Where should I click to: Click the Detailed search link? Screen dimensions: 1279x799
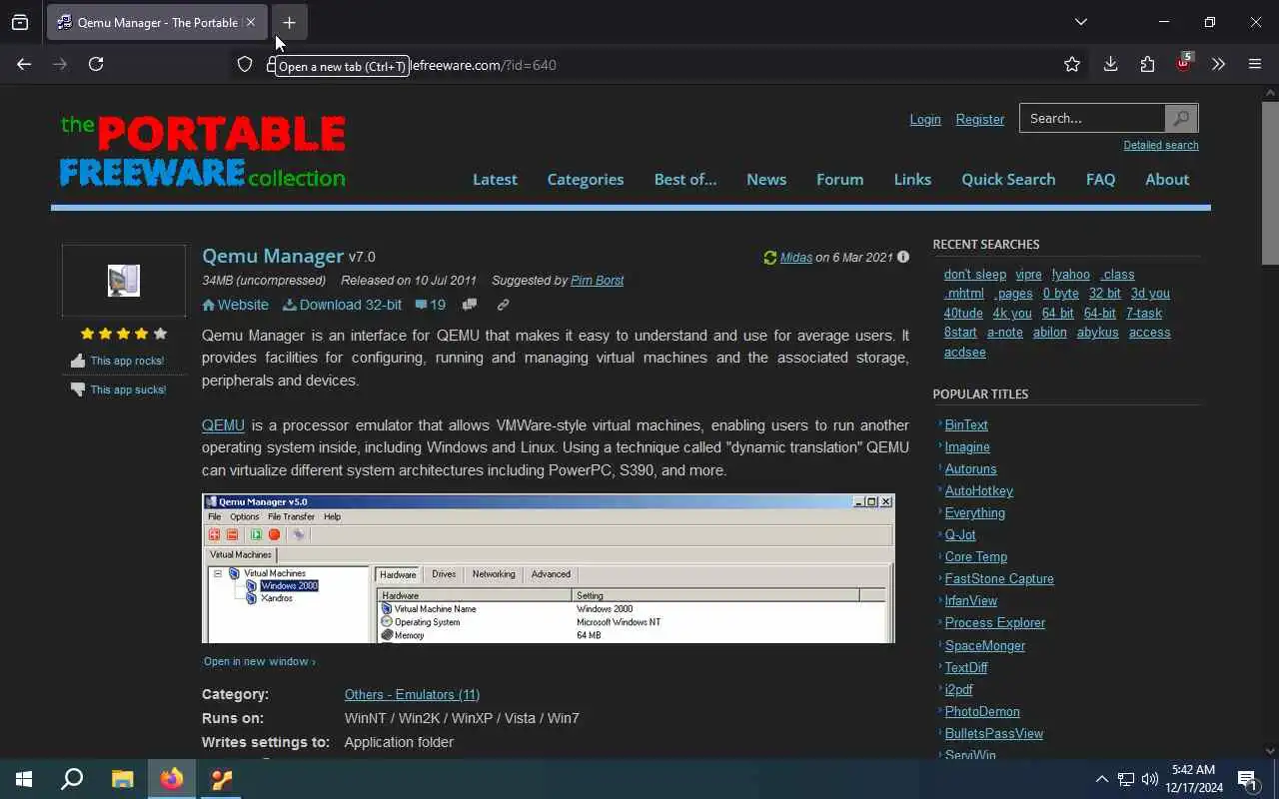pyautogui.click(x=1161, y=145)
